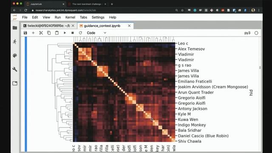The width and height of the screenshot is (272, 153).
Task: Click the notebook vertical scrollbar
Action: point(260,68)
